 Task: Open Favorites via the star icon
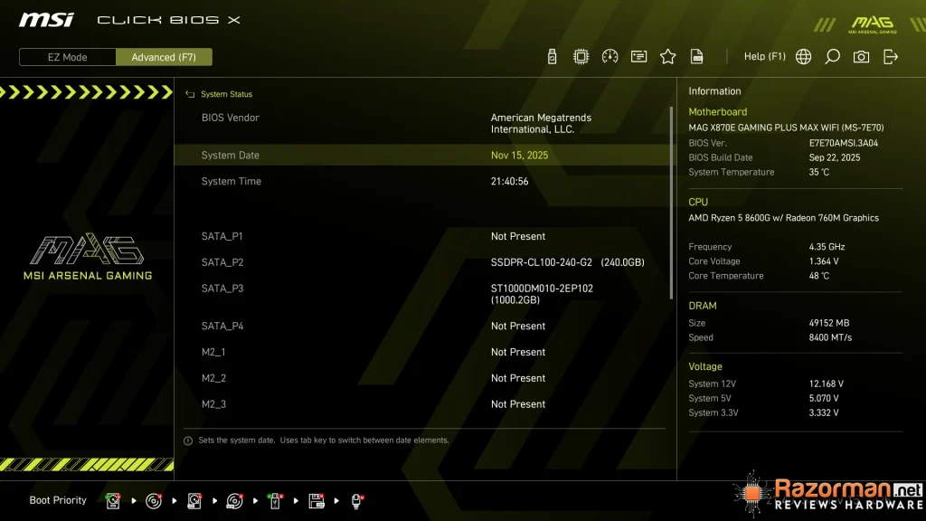pyautogui.click(x=667, y=57)
